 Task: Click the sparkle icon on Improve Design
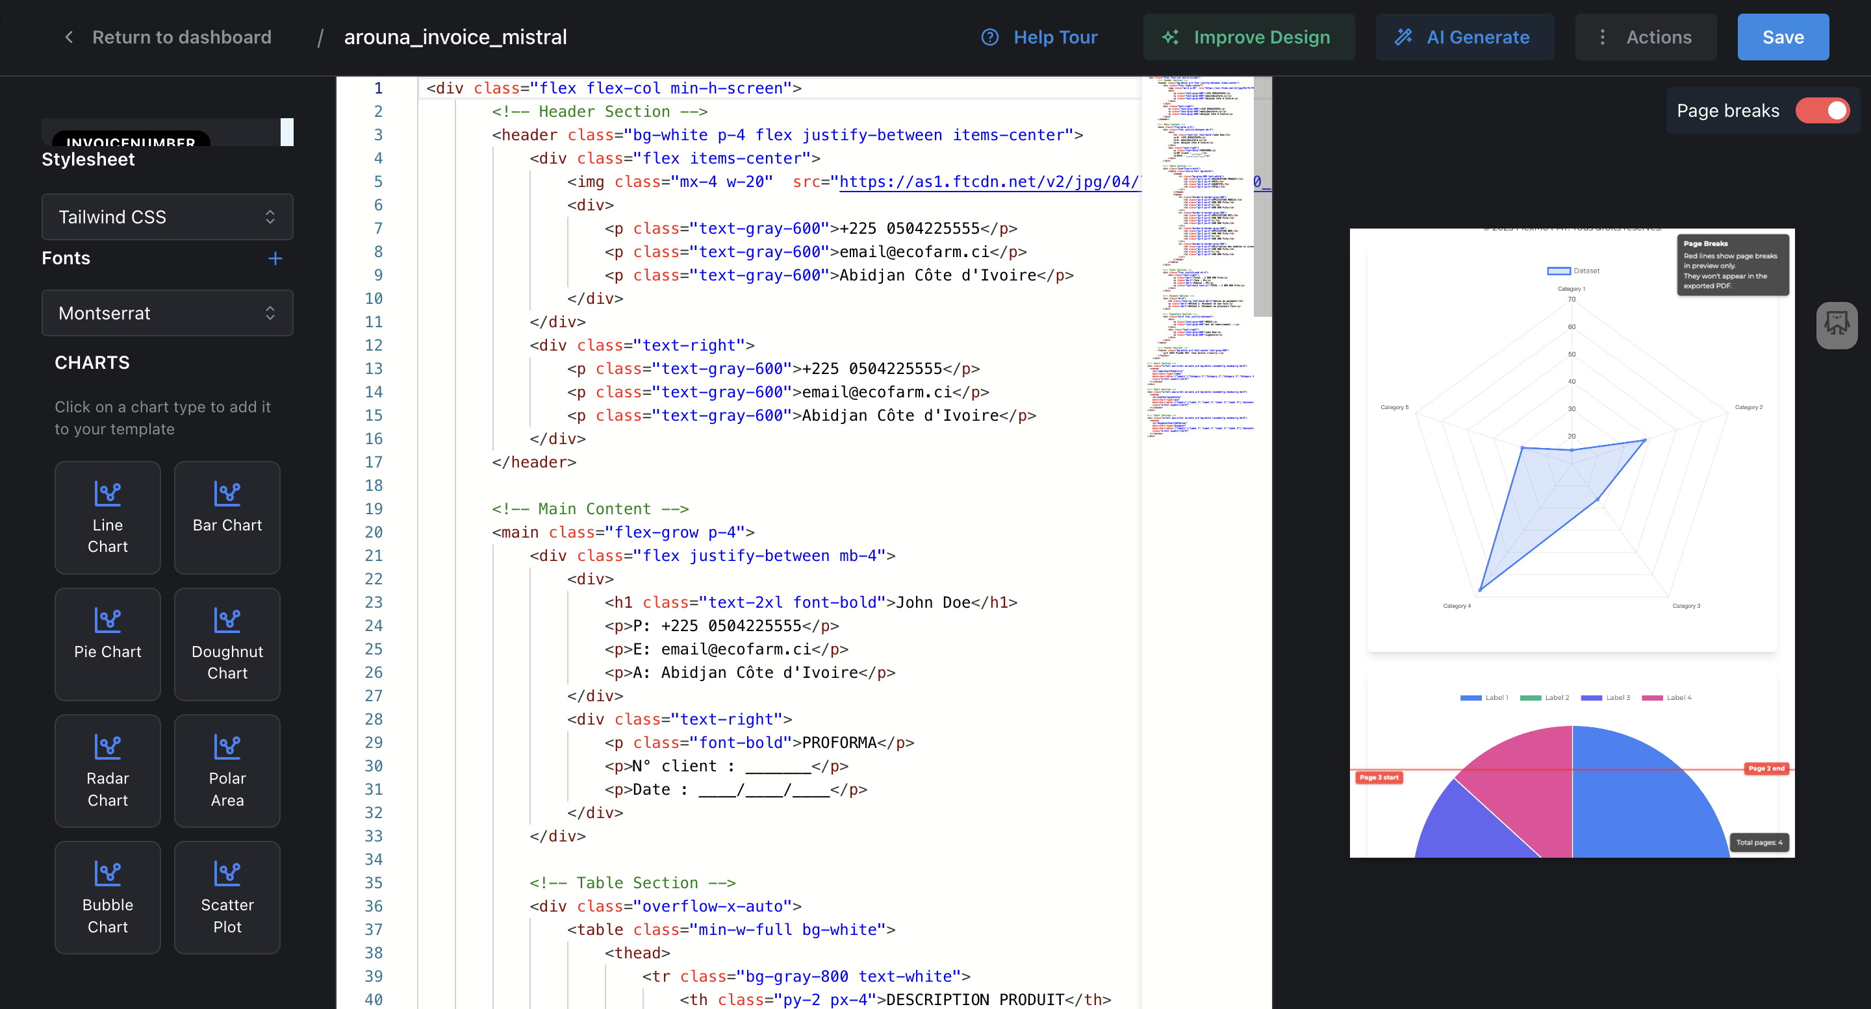coord(1170,37)
